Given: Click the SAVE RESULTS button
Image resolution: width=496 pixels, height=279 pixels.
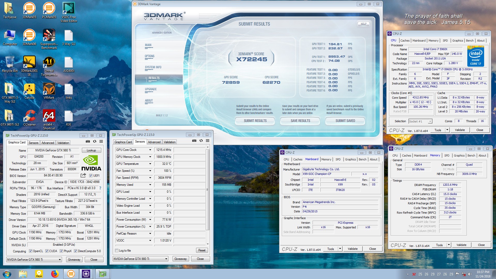Looking at the screenshot, I should pyautogui.click(x=300, y=121).
